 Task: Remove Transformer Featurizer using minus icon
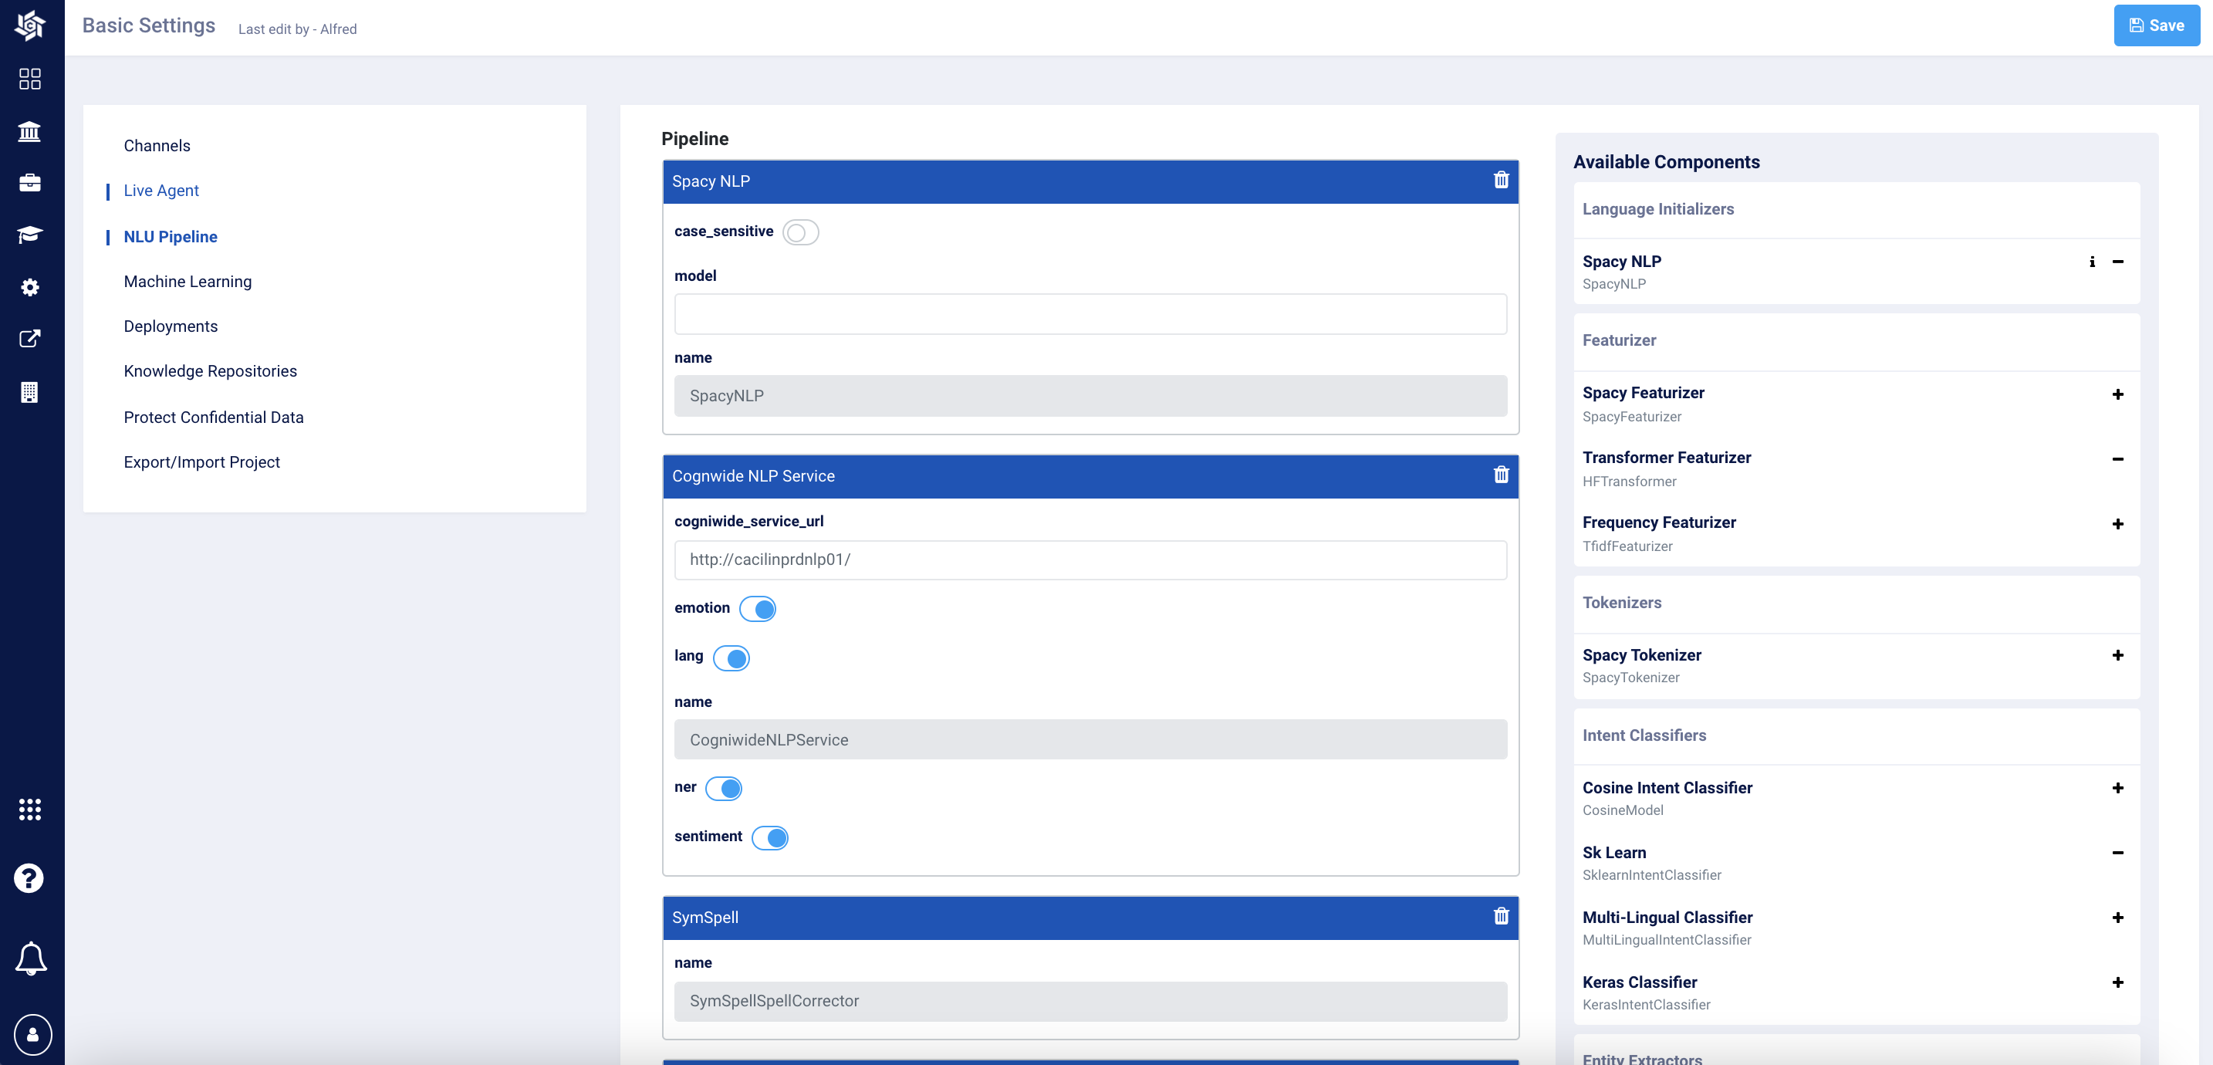click(x=2117, y=459)
